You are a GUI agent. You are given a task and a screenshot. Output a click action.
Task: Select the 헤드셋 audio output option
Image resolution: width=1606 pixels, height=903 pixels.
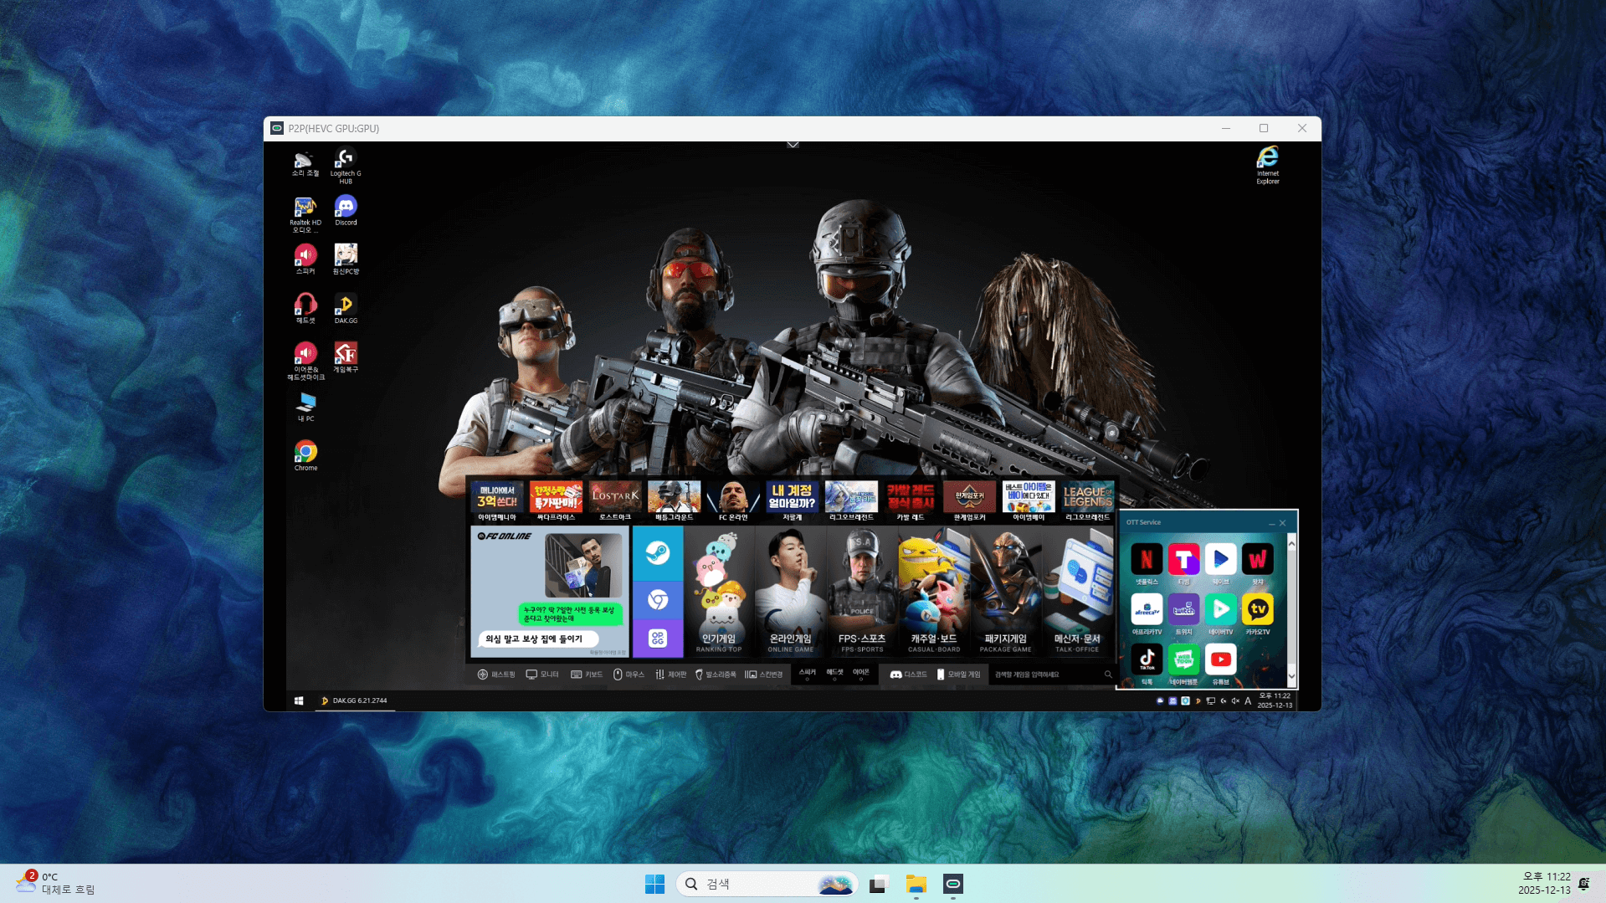(834, 674)
